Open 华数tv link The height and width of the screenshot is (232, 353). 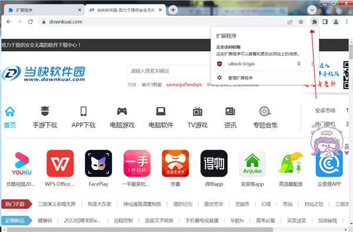coord(237,220)
